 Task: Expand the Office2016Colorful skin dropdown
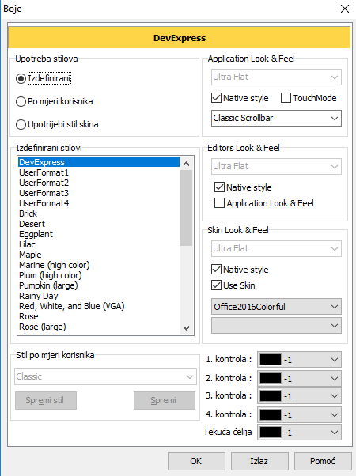click(x=276, y=307)
